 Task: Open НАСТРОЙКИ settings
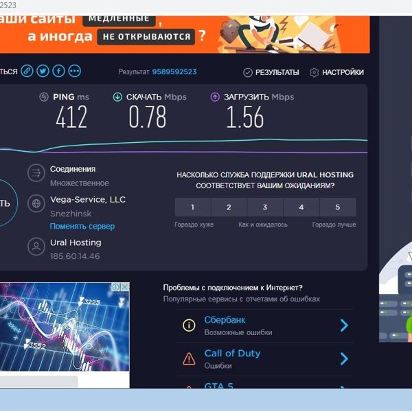(336, 72)
